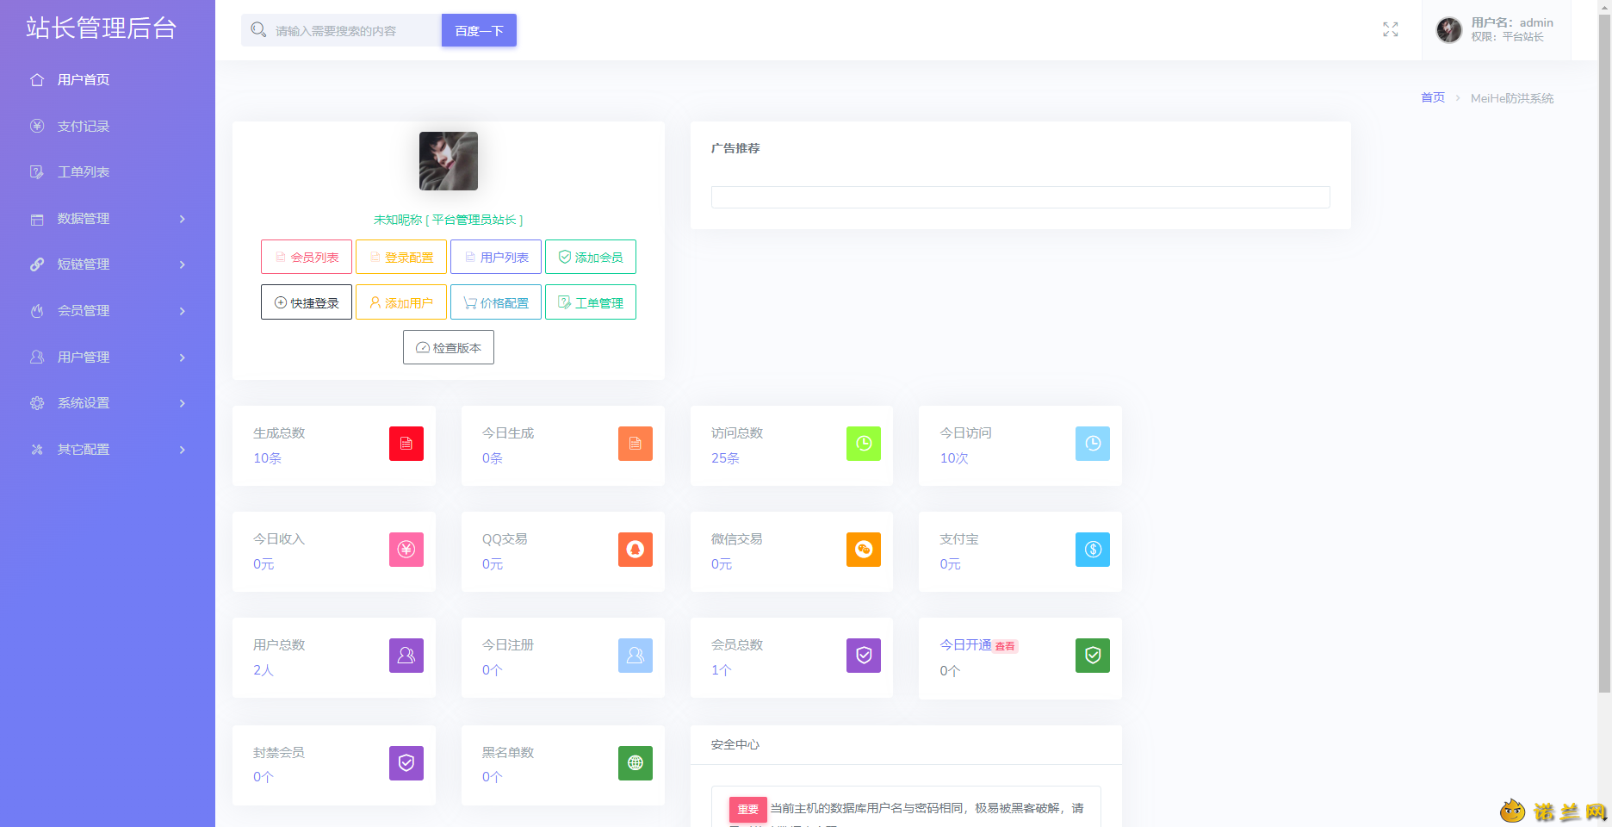Click the pink yen icon for 今日收入
1612x827 pixels.
[x=406, y=550]
